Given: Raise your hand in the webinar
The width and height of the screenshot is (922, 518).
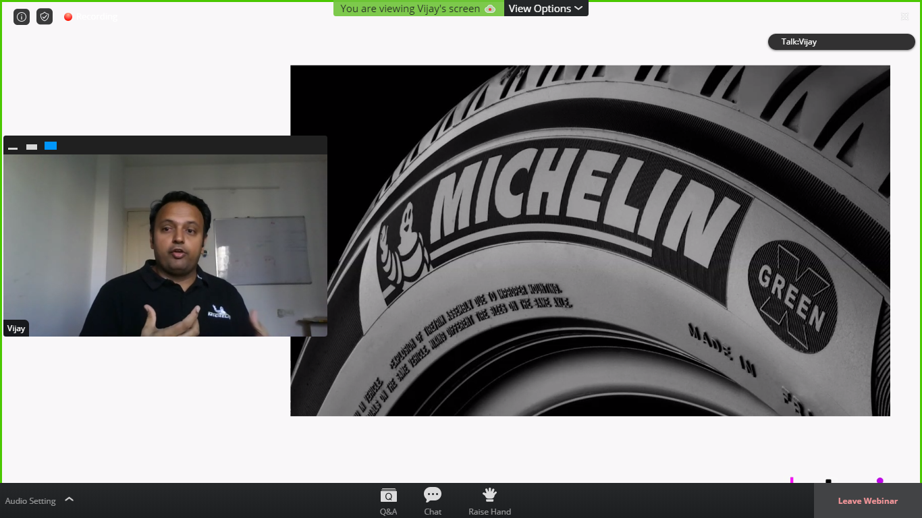Looking at the screenshot, I should (x=489, y=501).
